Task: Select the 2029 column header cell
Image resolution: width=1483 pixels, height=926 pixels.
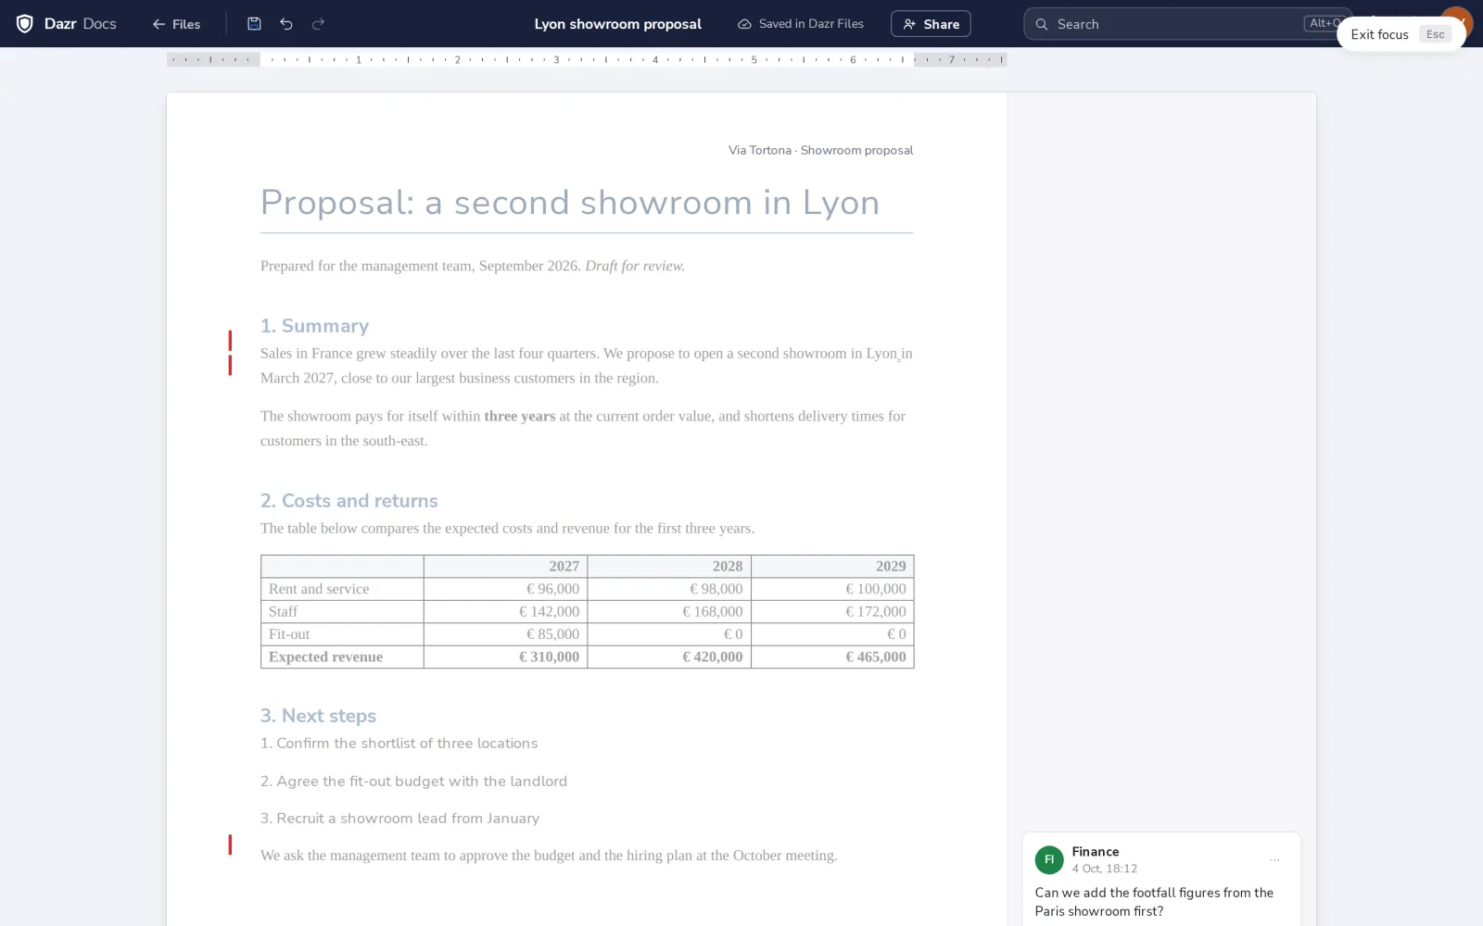Action: pyautogui.click(x=832, y=566)
